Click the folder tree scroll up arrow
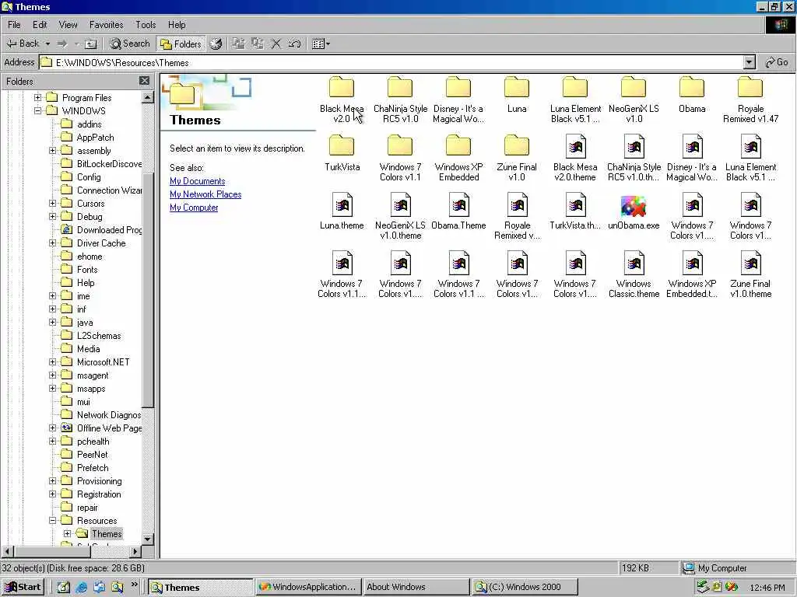 click(148, 97)
